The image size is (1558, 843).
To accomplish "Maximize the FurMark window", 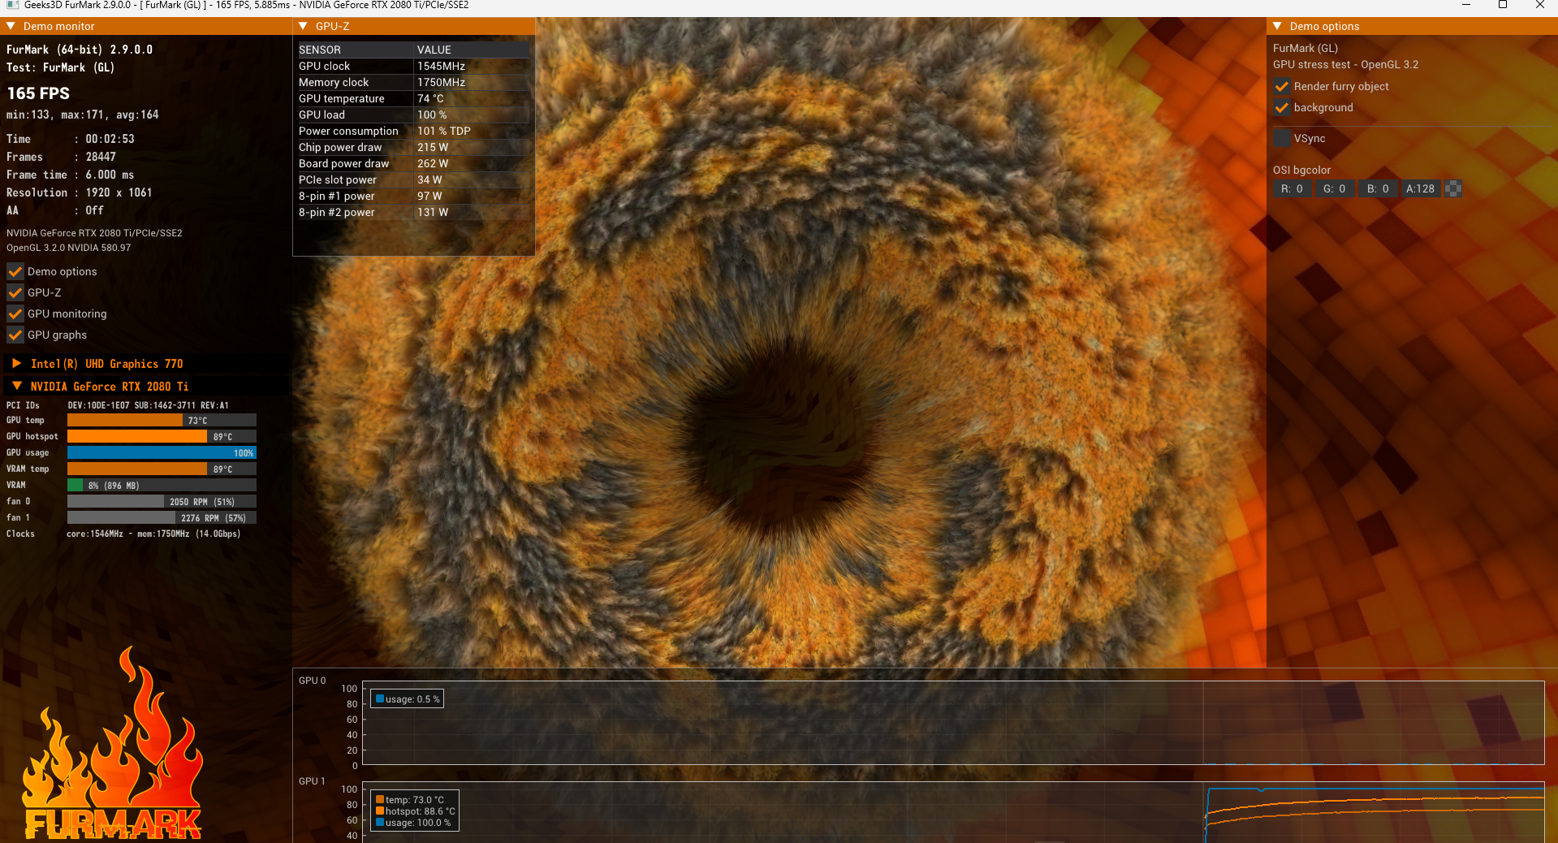I will [x=1503, y=5].
